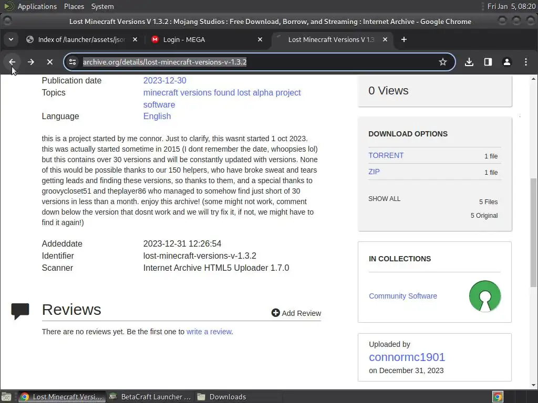Click Internet Archive HTML5 Uploader 1.7.0 text

(216, 268)
